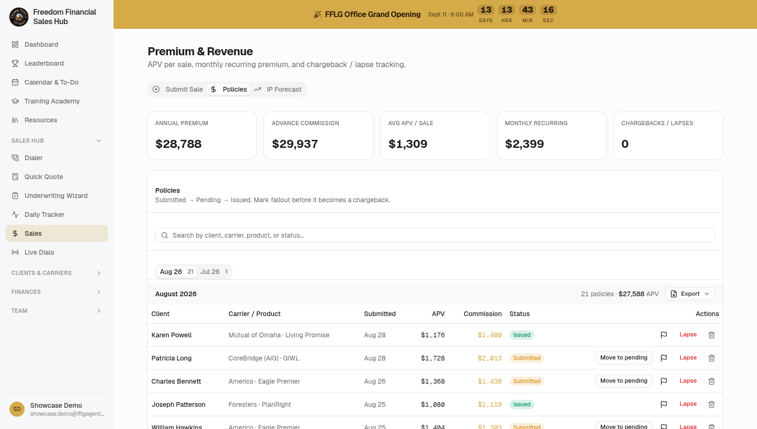This screenshot has width=757, height=429.
Task: Flag Patricia Long's policy
Action: point(664,358)
